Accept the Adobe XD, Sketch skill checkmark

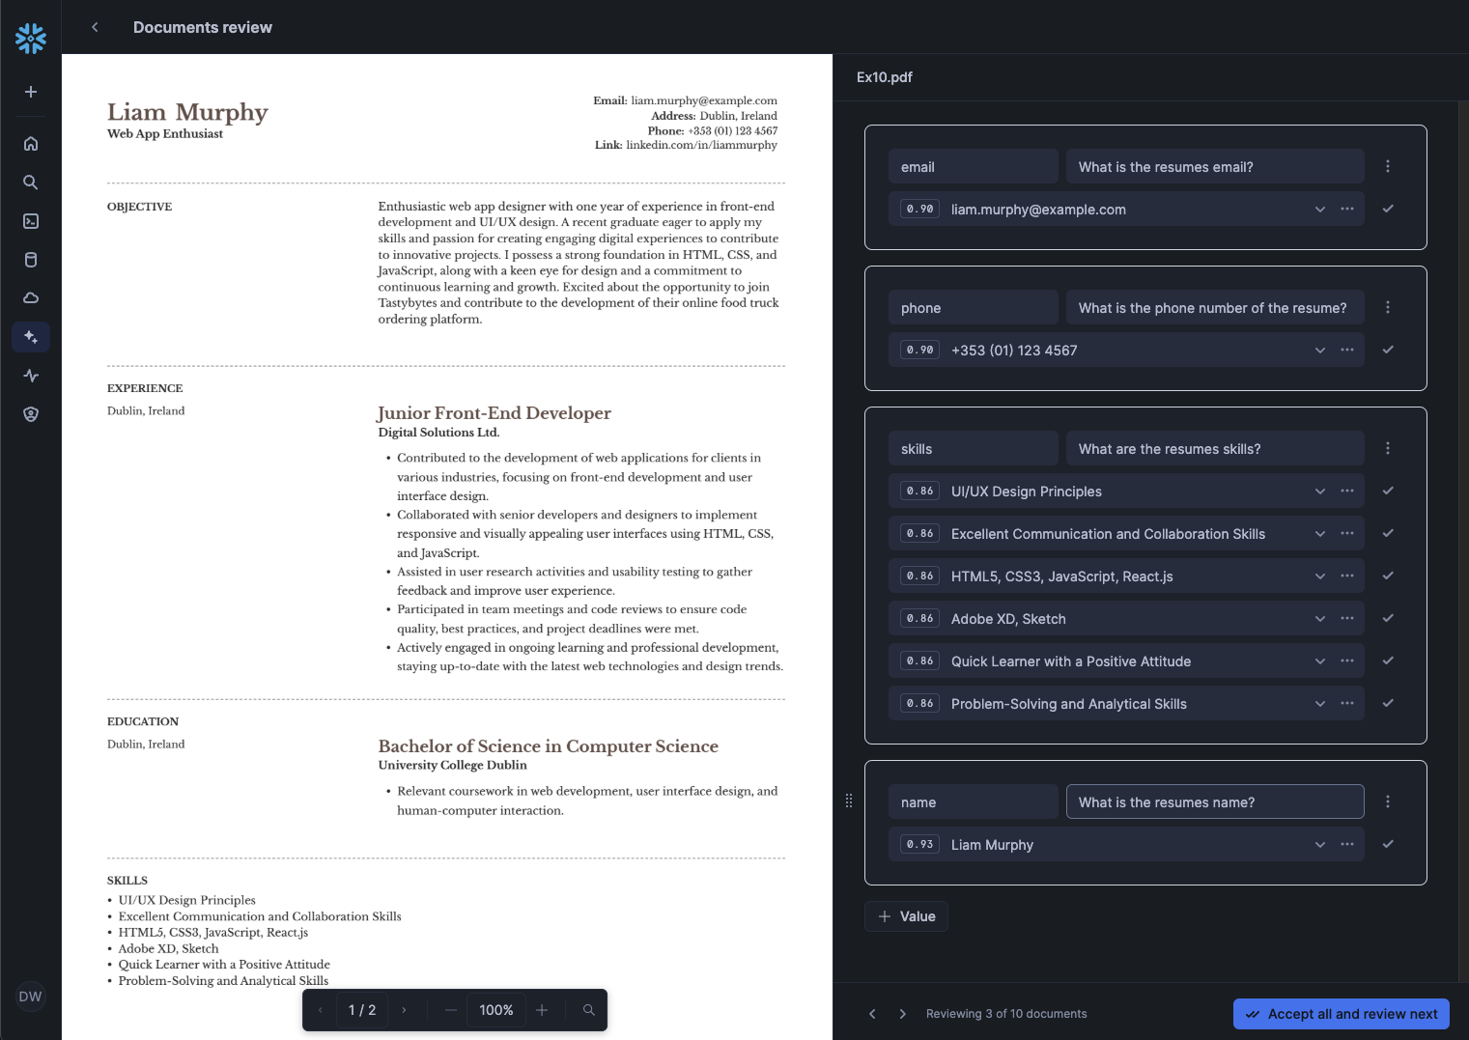click(1388, 618)
